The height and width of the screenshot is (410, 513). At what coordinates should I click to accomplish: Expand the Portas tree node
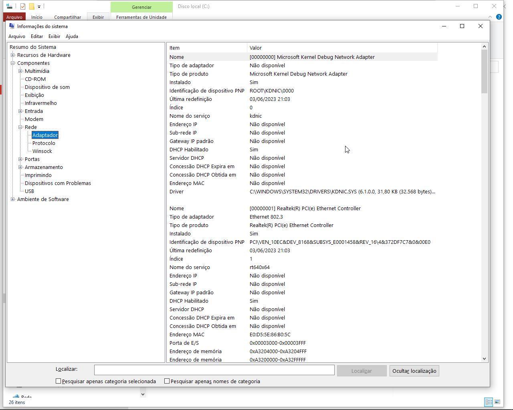tap(20, 159)
